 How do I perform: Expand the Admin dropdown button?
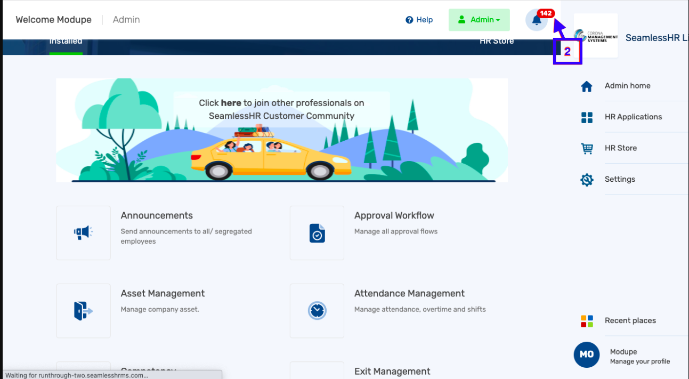click(479, 20)
